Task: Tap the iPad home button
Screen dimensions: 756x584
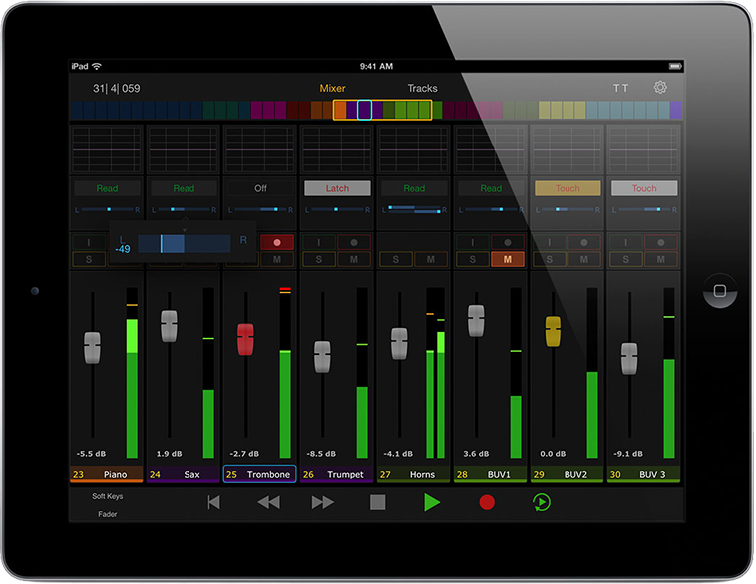Action: pos(720,291)
